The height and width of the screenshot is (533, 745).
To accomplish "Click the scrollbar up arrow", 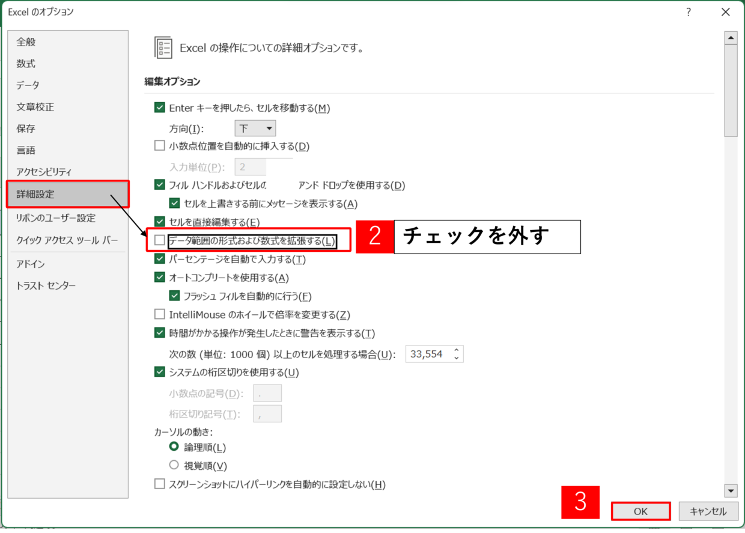I will (731, 38).
